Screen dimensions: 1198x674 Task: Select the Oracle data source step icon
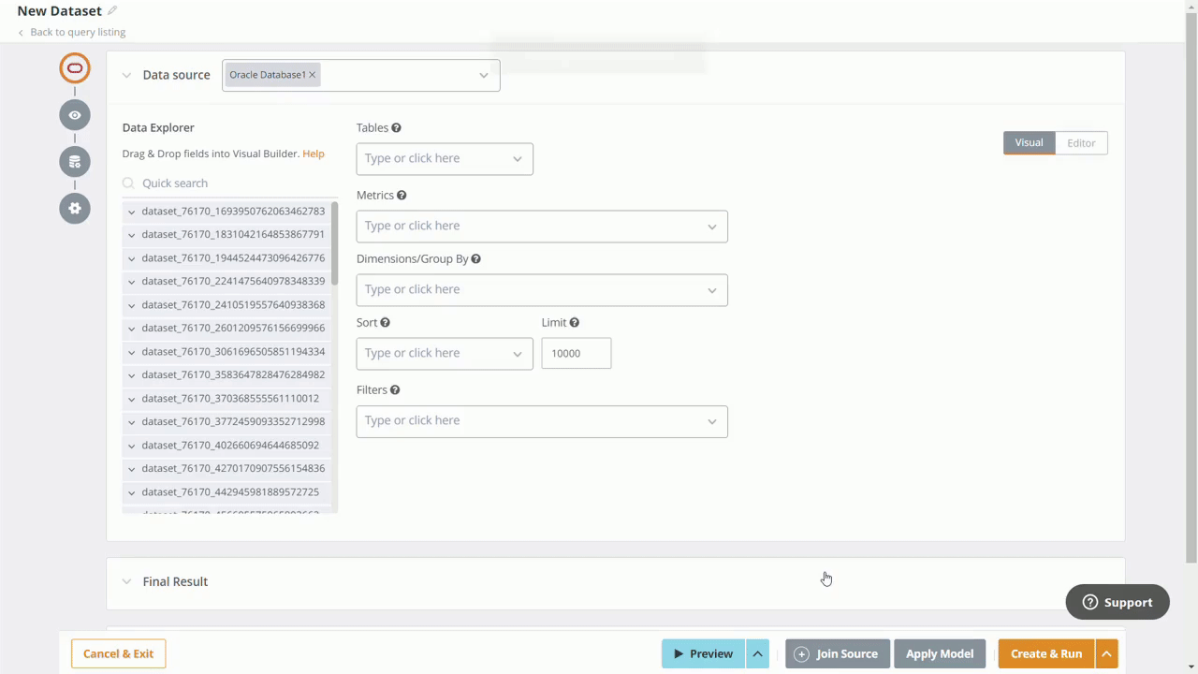pyautogui.click(x=75, y=67)
